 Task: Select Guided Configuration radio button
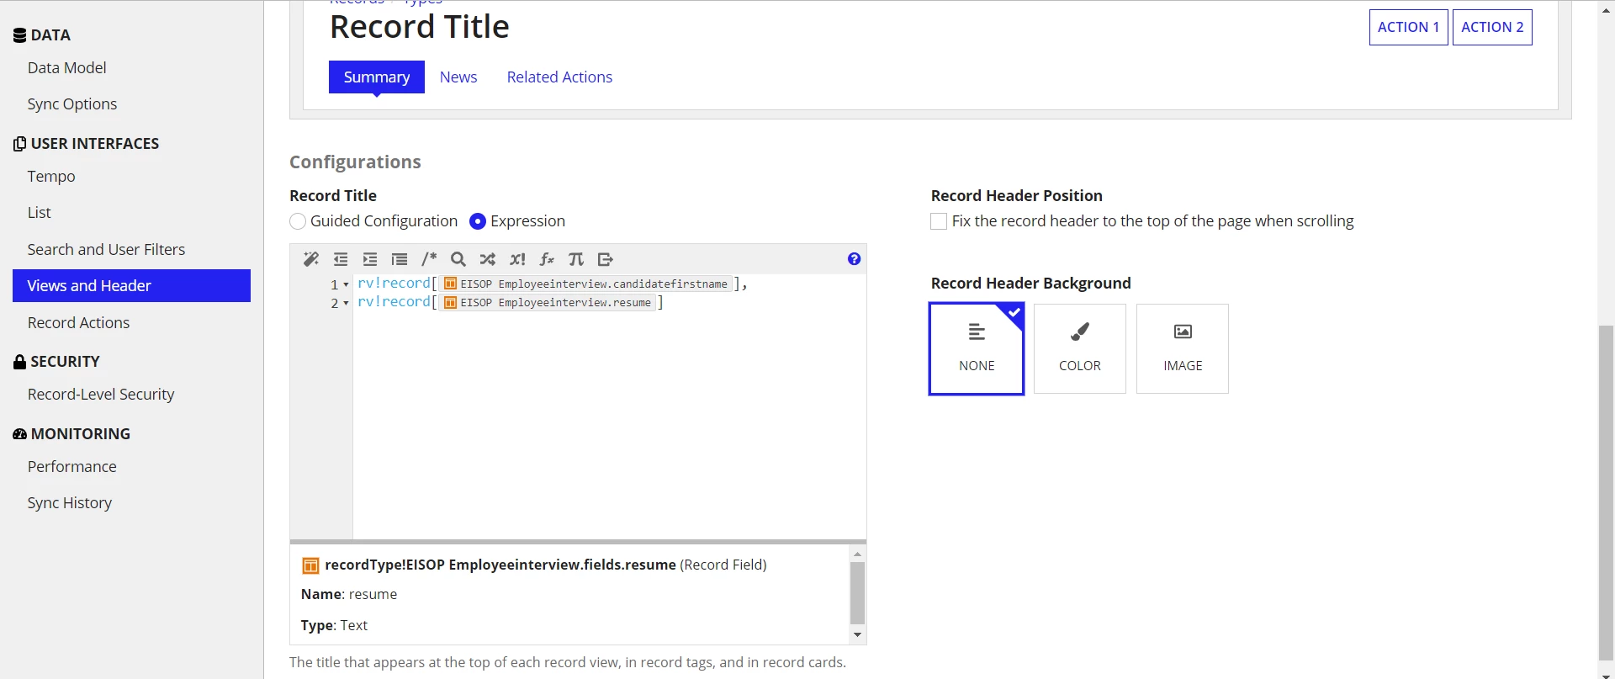click(298, 221)
